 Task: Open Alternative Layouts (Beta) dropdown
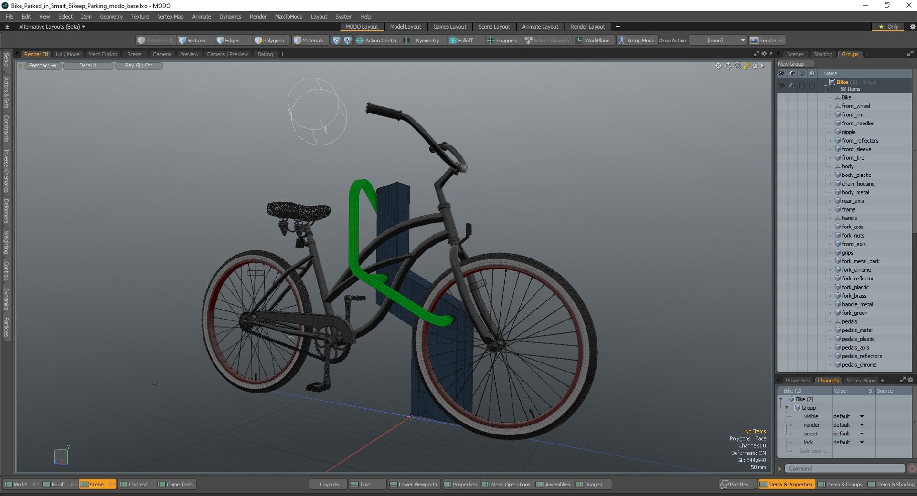pos(52,27)
